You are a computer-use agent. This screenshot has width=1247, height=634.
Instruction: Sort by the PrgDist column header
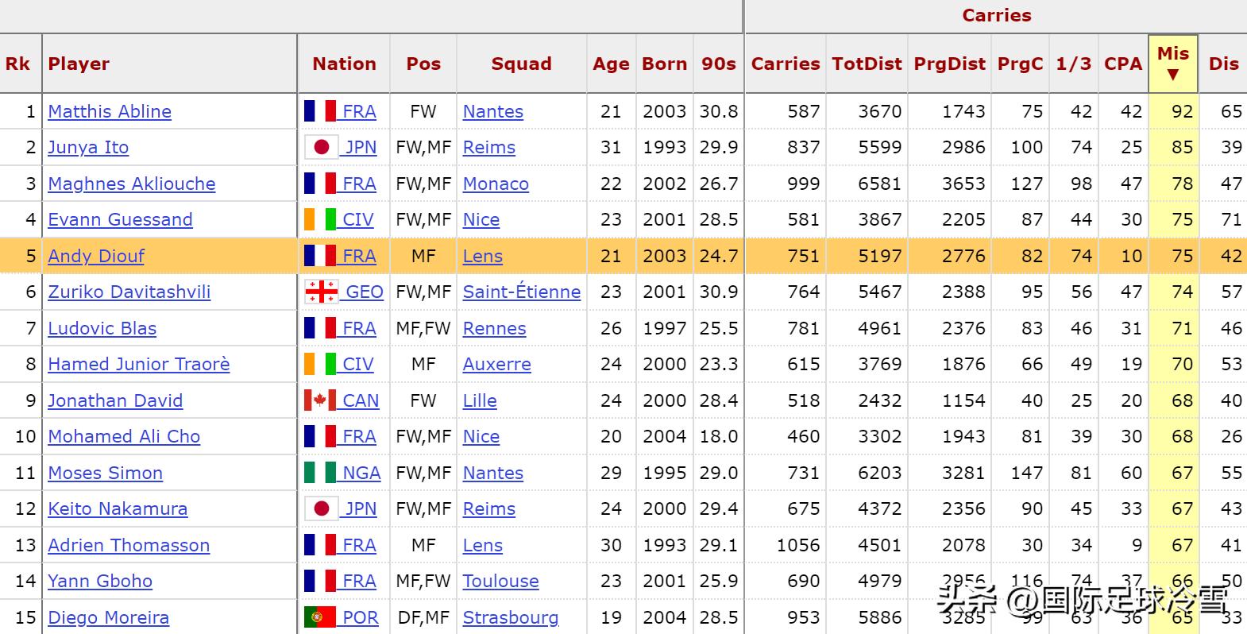point(949,64)
